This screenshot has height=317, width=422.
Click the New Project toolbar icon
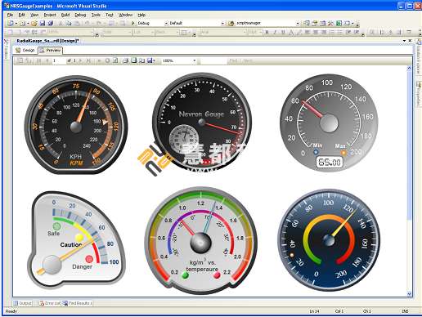click(x=11, y=24)
